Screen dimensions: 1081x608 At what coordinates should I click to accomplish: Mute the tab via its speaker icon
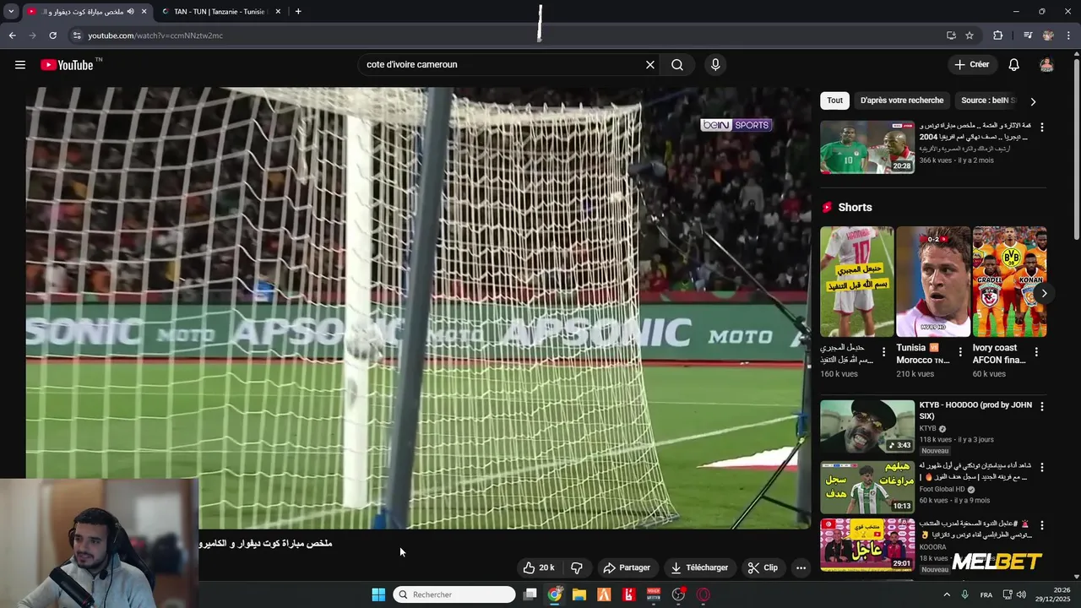(x=131, y=12)
